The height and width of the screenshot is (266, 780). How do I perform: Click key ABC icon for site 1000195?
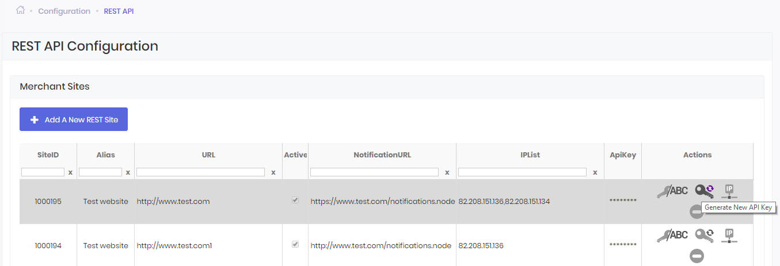click(672, 191)
